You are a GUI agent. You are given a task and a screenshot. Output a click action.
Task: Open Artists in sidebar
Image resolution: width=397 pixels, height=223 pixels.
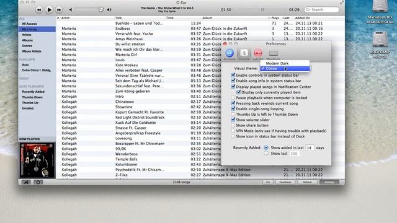click(x=27, y=35)
